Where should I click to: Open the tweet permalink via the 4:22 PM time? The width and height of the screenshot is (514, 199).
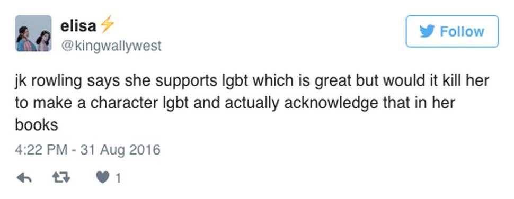point(41,150)
